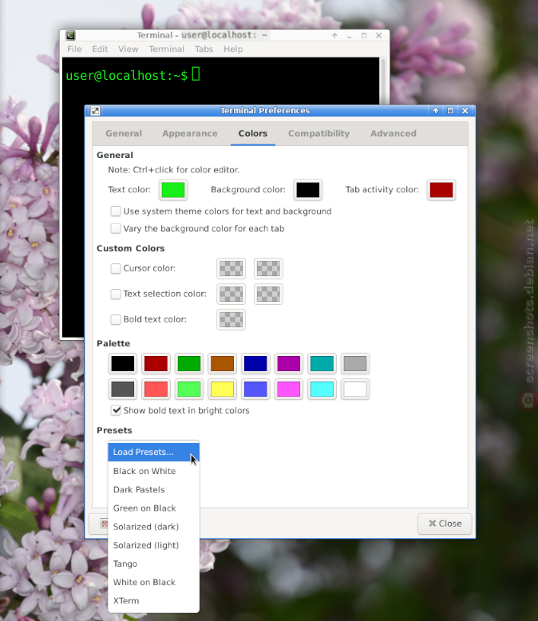
Task: Select the Colors tab
Action: [x=253, y=133]
